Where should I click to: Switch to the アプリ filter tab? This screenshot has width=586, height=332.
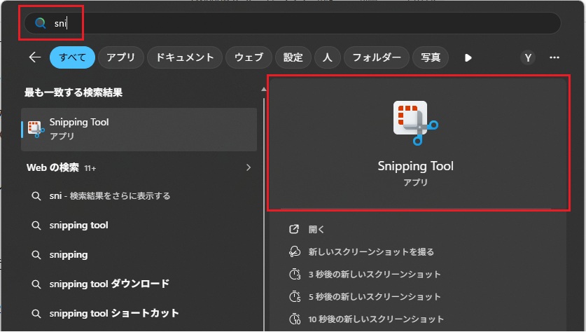click(x=121, y=57)
